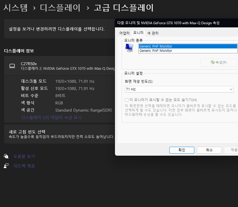Click the laptop display icon beside C27R50x
Screen dimensions: 238x207
pos(12,66)
